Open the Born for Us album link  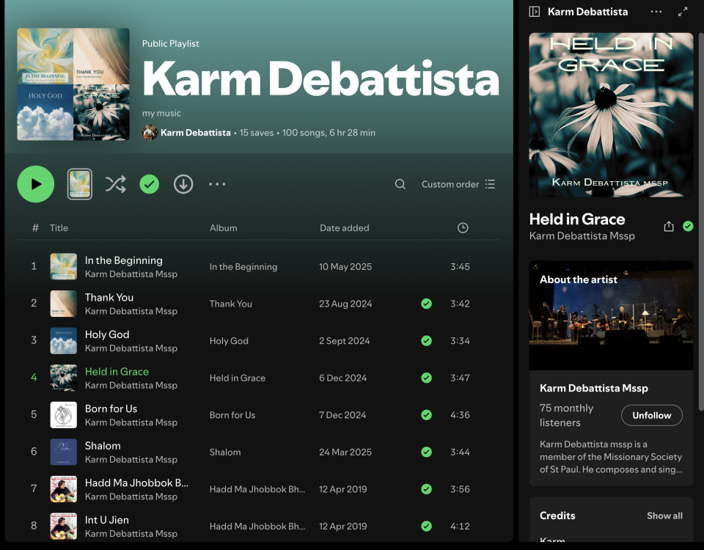click(232, 415)
